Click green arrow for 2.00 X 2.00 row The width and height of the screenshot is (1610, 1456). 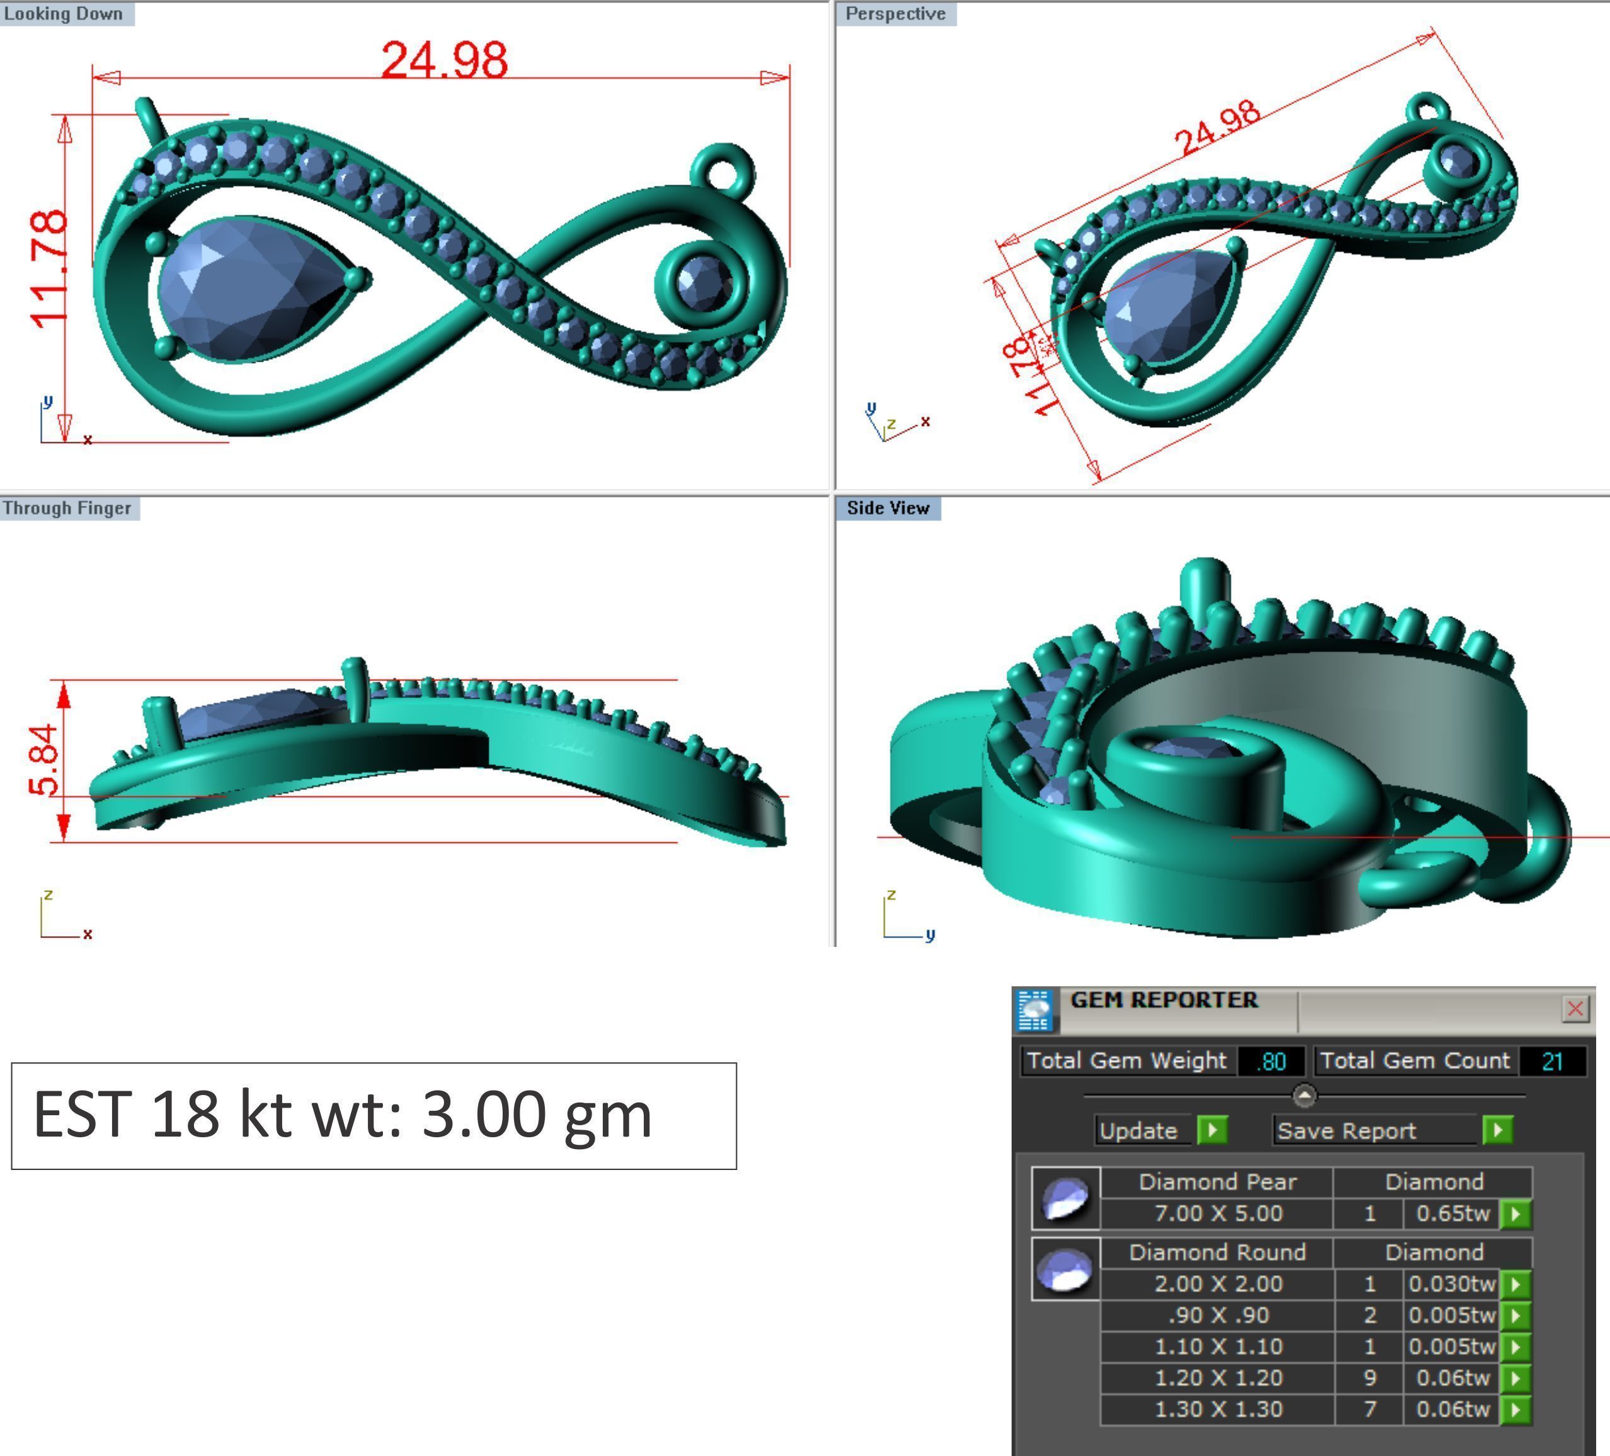1515,1284
